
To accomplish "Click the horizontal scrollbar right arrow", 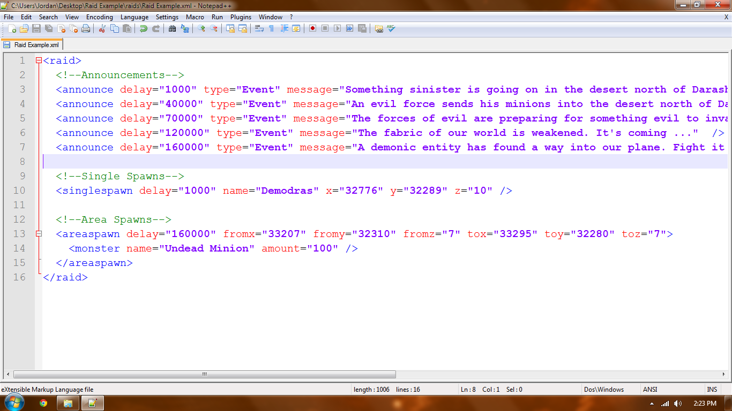I will click(x=724, y=375).
